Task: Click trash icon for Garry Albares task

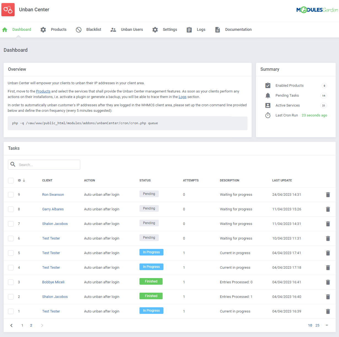Action: click(x=328, y=209)
